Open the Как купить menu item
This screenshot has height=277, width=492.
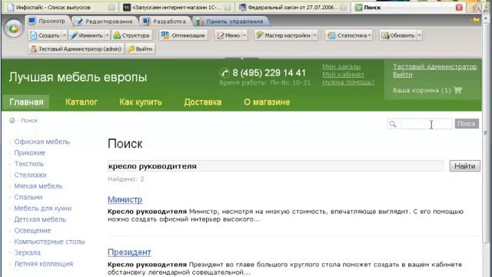tap(141, 102)
